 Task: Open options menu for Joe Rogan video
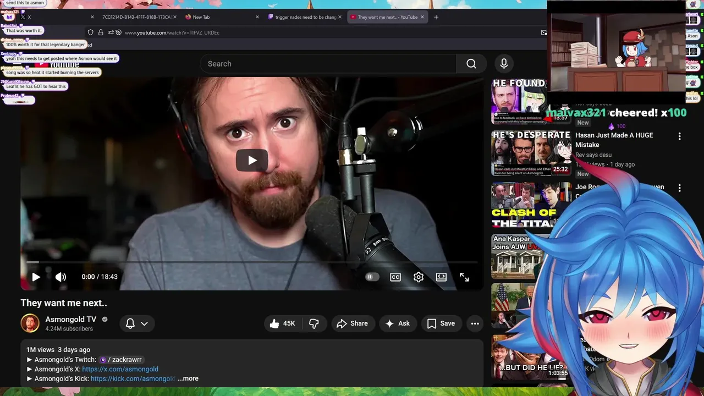pyautogui.click(x=679, y=188)
